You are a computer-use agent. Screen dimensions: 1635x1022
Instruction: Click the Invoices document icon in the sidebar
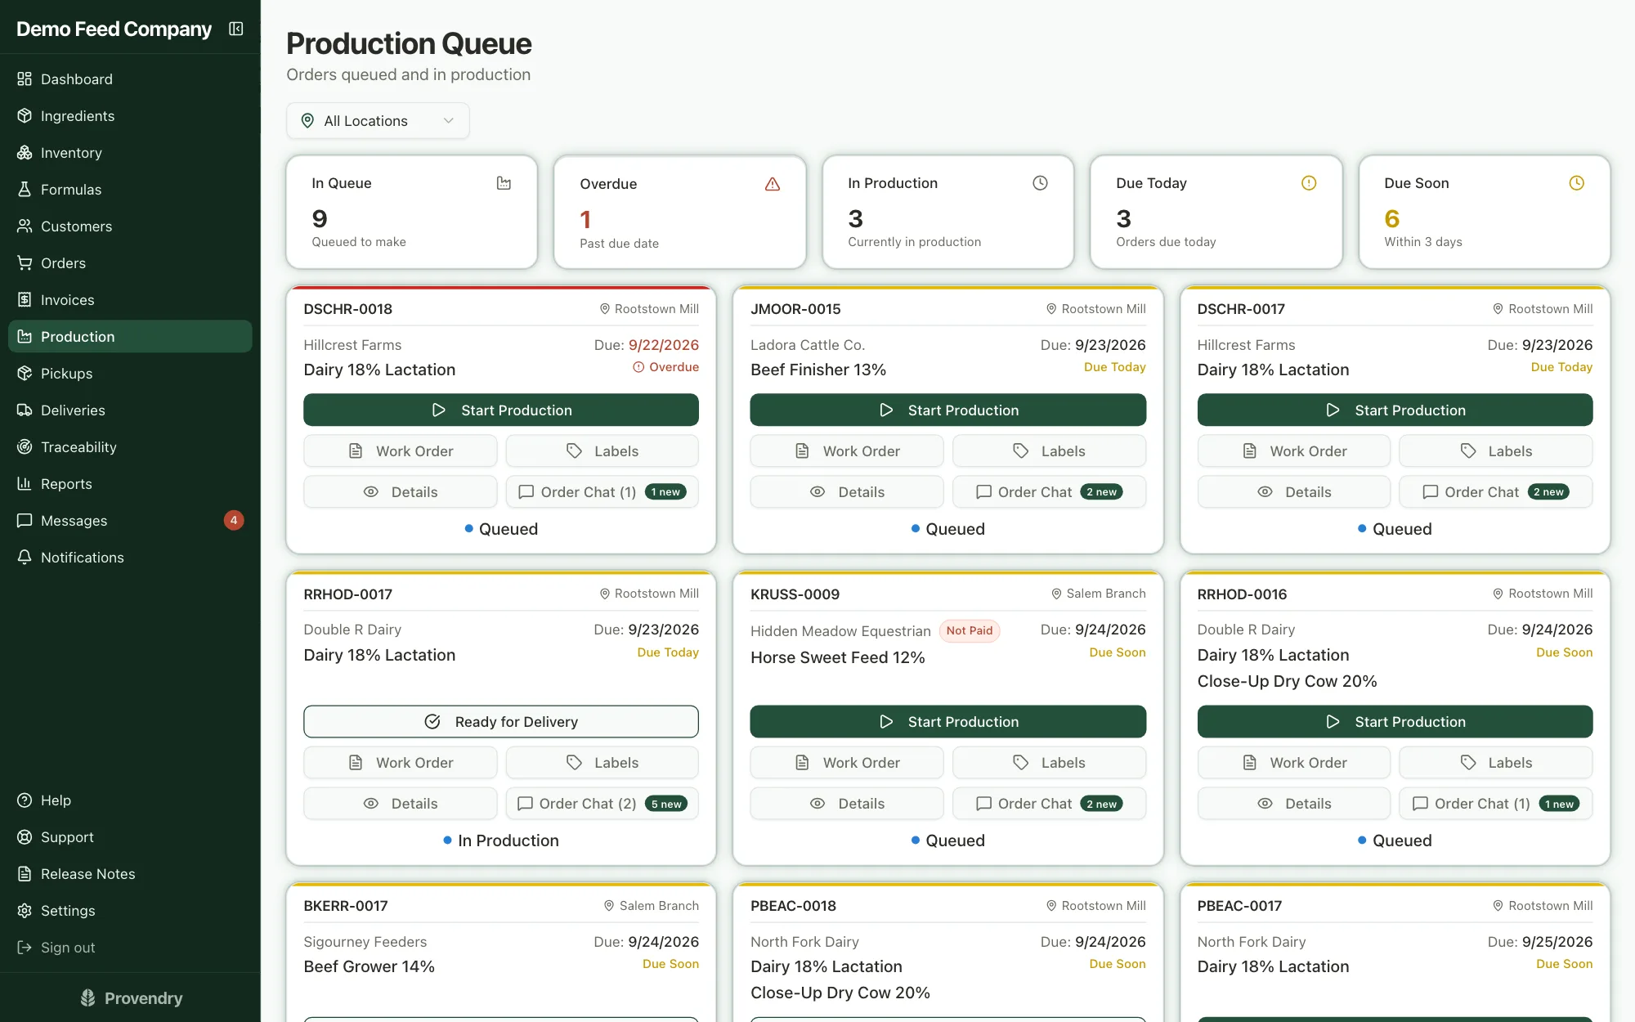[25, 300]
